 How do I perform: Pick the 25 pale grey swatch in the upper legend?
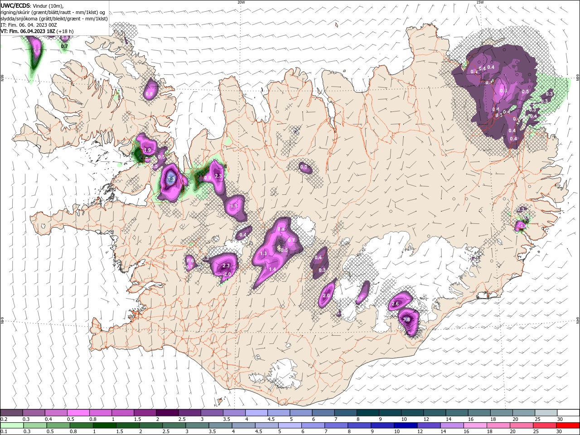tap(546, 413)
